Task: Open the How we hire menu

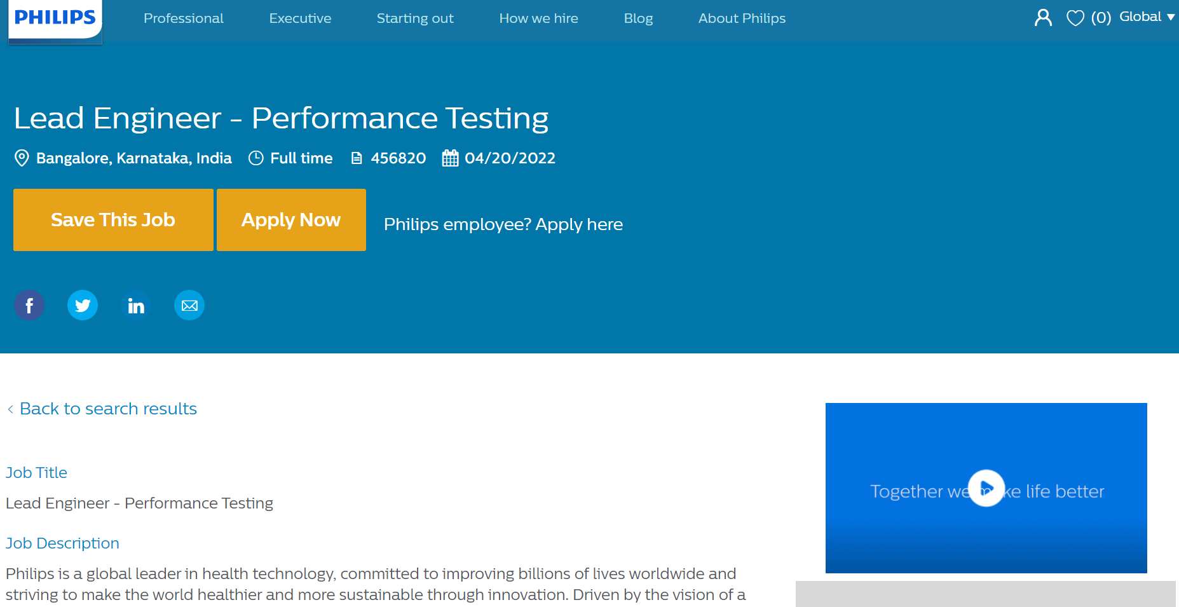Action: (538, 18)
